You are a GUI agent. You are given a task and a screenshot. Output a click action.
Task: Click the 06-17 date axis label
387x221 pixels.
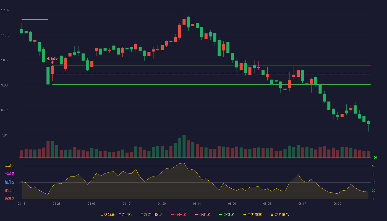302,204
